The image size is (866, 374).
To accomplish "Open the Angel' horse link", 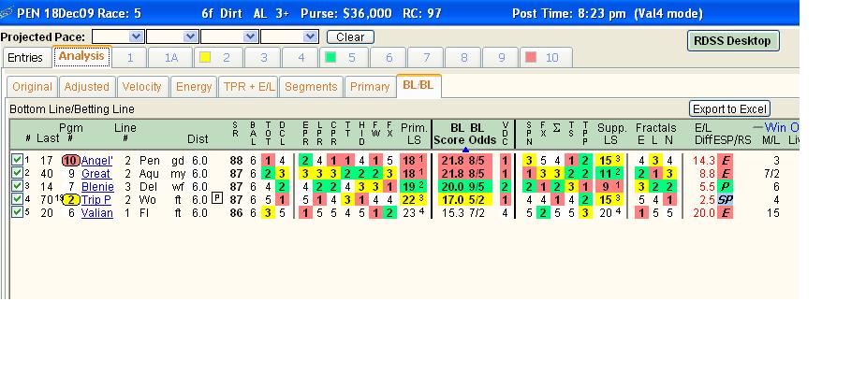I will (x=96, y=161).
